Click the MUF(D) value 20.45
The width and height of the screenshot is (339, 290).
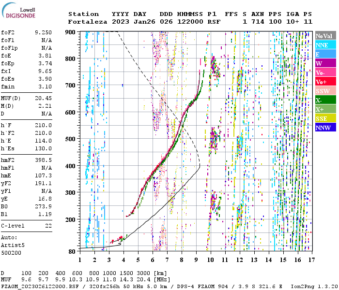point(43,98)
